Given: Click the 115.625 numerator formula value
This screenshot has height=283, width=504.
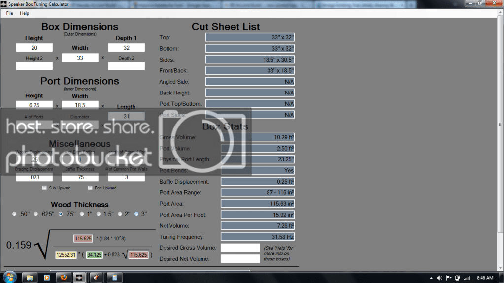Looking at the screenshot, I should [83, 238].
